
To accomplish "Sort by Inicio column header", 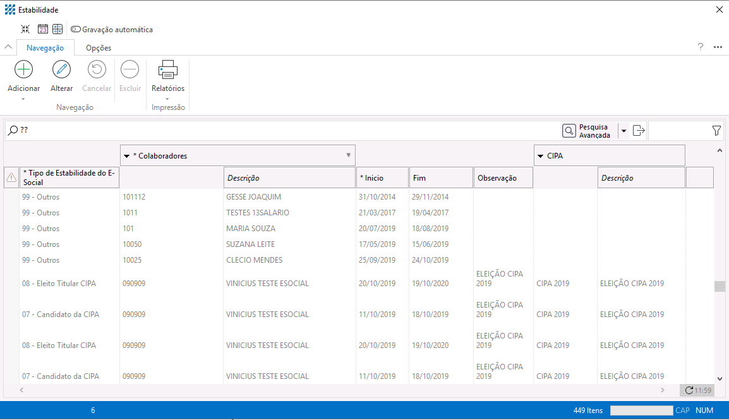I will pyautogui.click(x=382, y=177).
